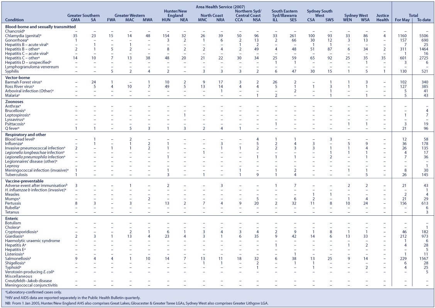Click the "Chlamydia (genital)" row label
Screen dimensions: 435x308
pyautogui.click(x=23, y=36)
